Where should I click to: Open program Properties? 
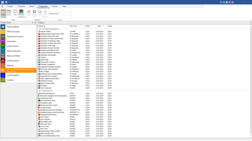[x=45, y=14]
